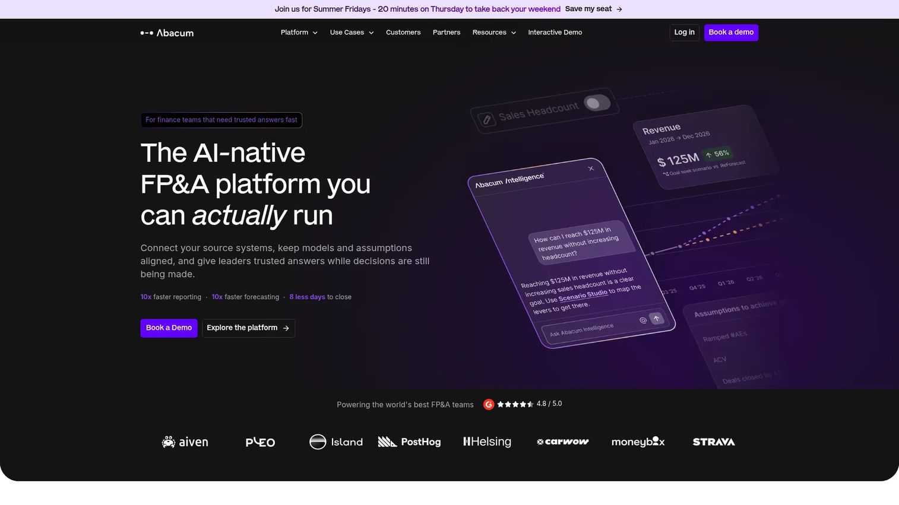Click the finance teams tagline badge

221,120
